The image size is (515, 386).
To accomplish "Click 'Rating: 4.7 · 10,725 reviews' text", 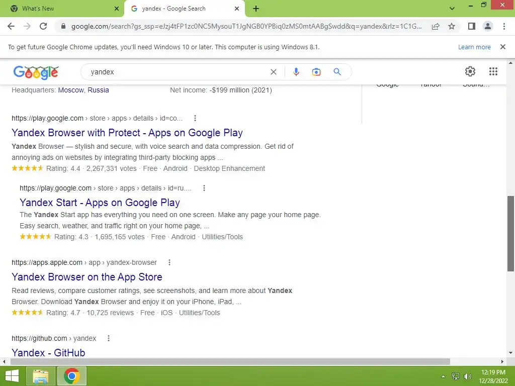I will click(90, 313).
